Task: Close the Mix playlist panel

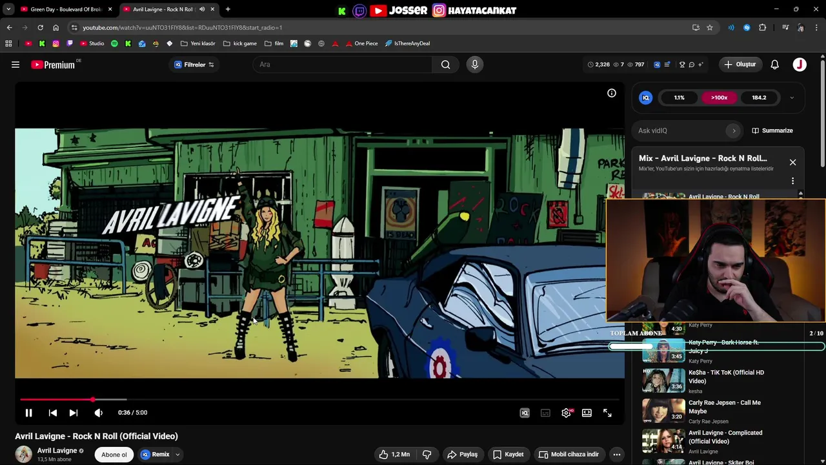Action: point(792,163)
